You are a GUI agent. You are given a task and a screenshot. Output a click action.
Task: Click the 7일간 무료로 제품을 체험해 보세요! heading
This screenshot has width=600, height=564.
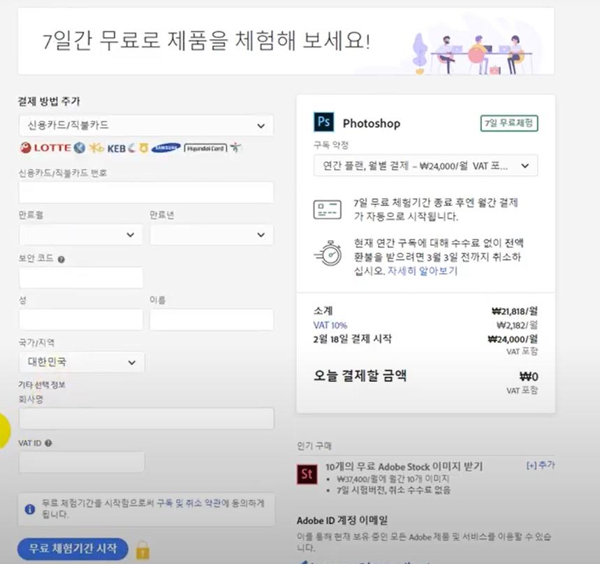206,40
